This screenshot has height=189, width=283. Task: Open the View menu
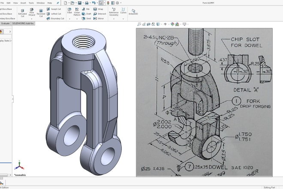(15, 3)
